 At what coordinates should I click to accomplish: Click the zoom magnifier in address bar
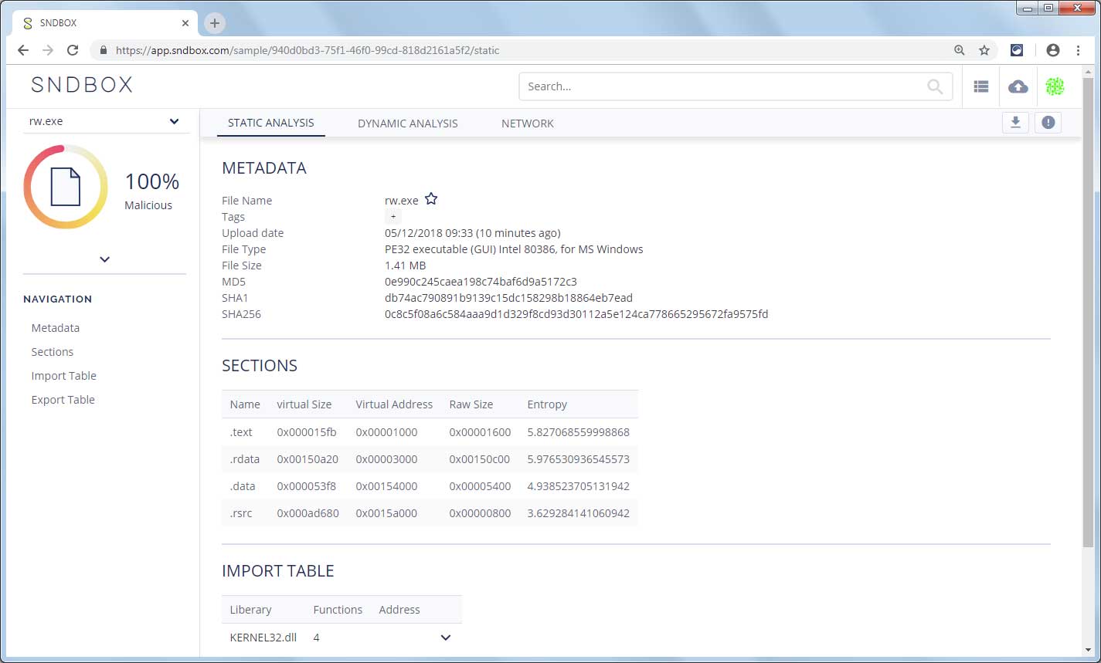coord(960,50)
